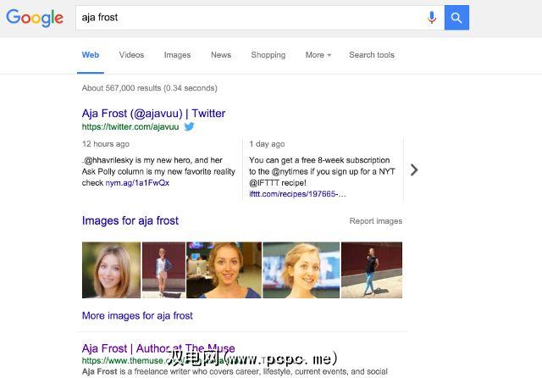Click the Twitter bird icon

coord(190,127)
